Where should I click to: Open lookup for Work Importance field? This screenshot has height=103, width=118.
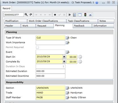point(68,42)
